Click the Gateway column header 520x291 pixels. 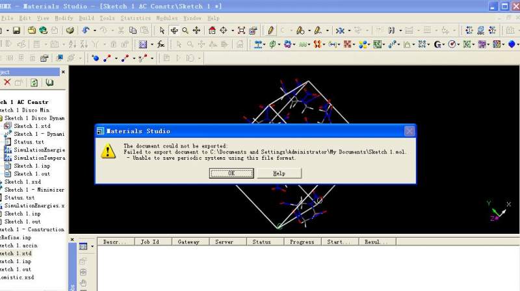coord(190,242)
